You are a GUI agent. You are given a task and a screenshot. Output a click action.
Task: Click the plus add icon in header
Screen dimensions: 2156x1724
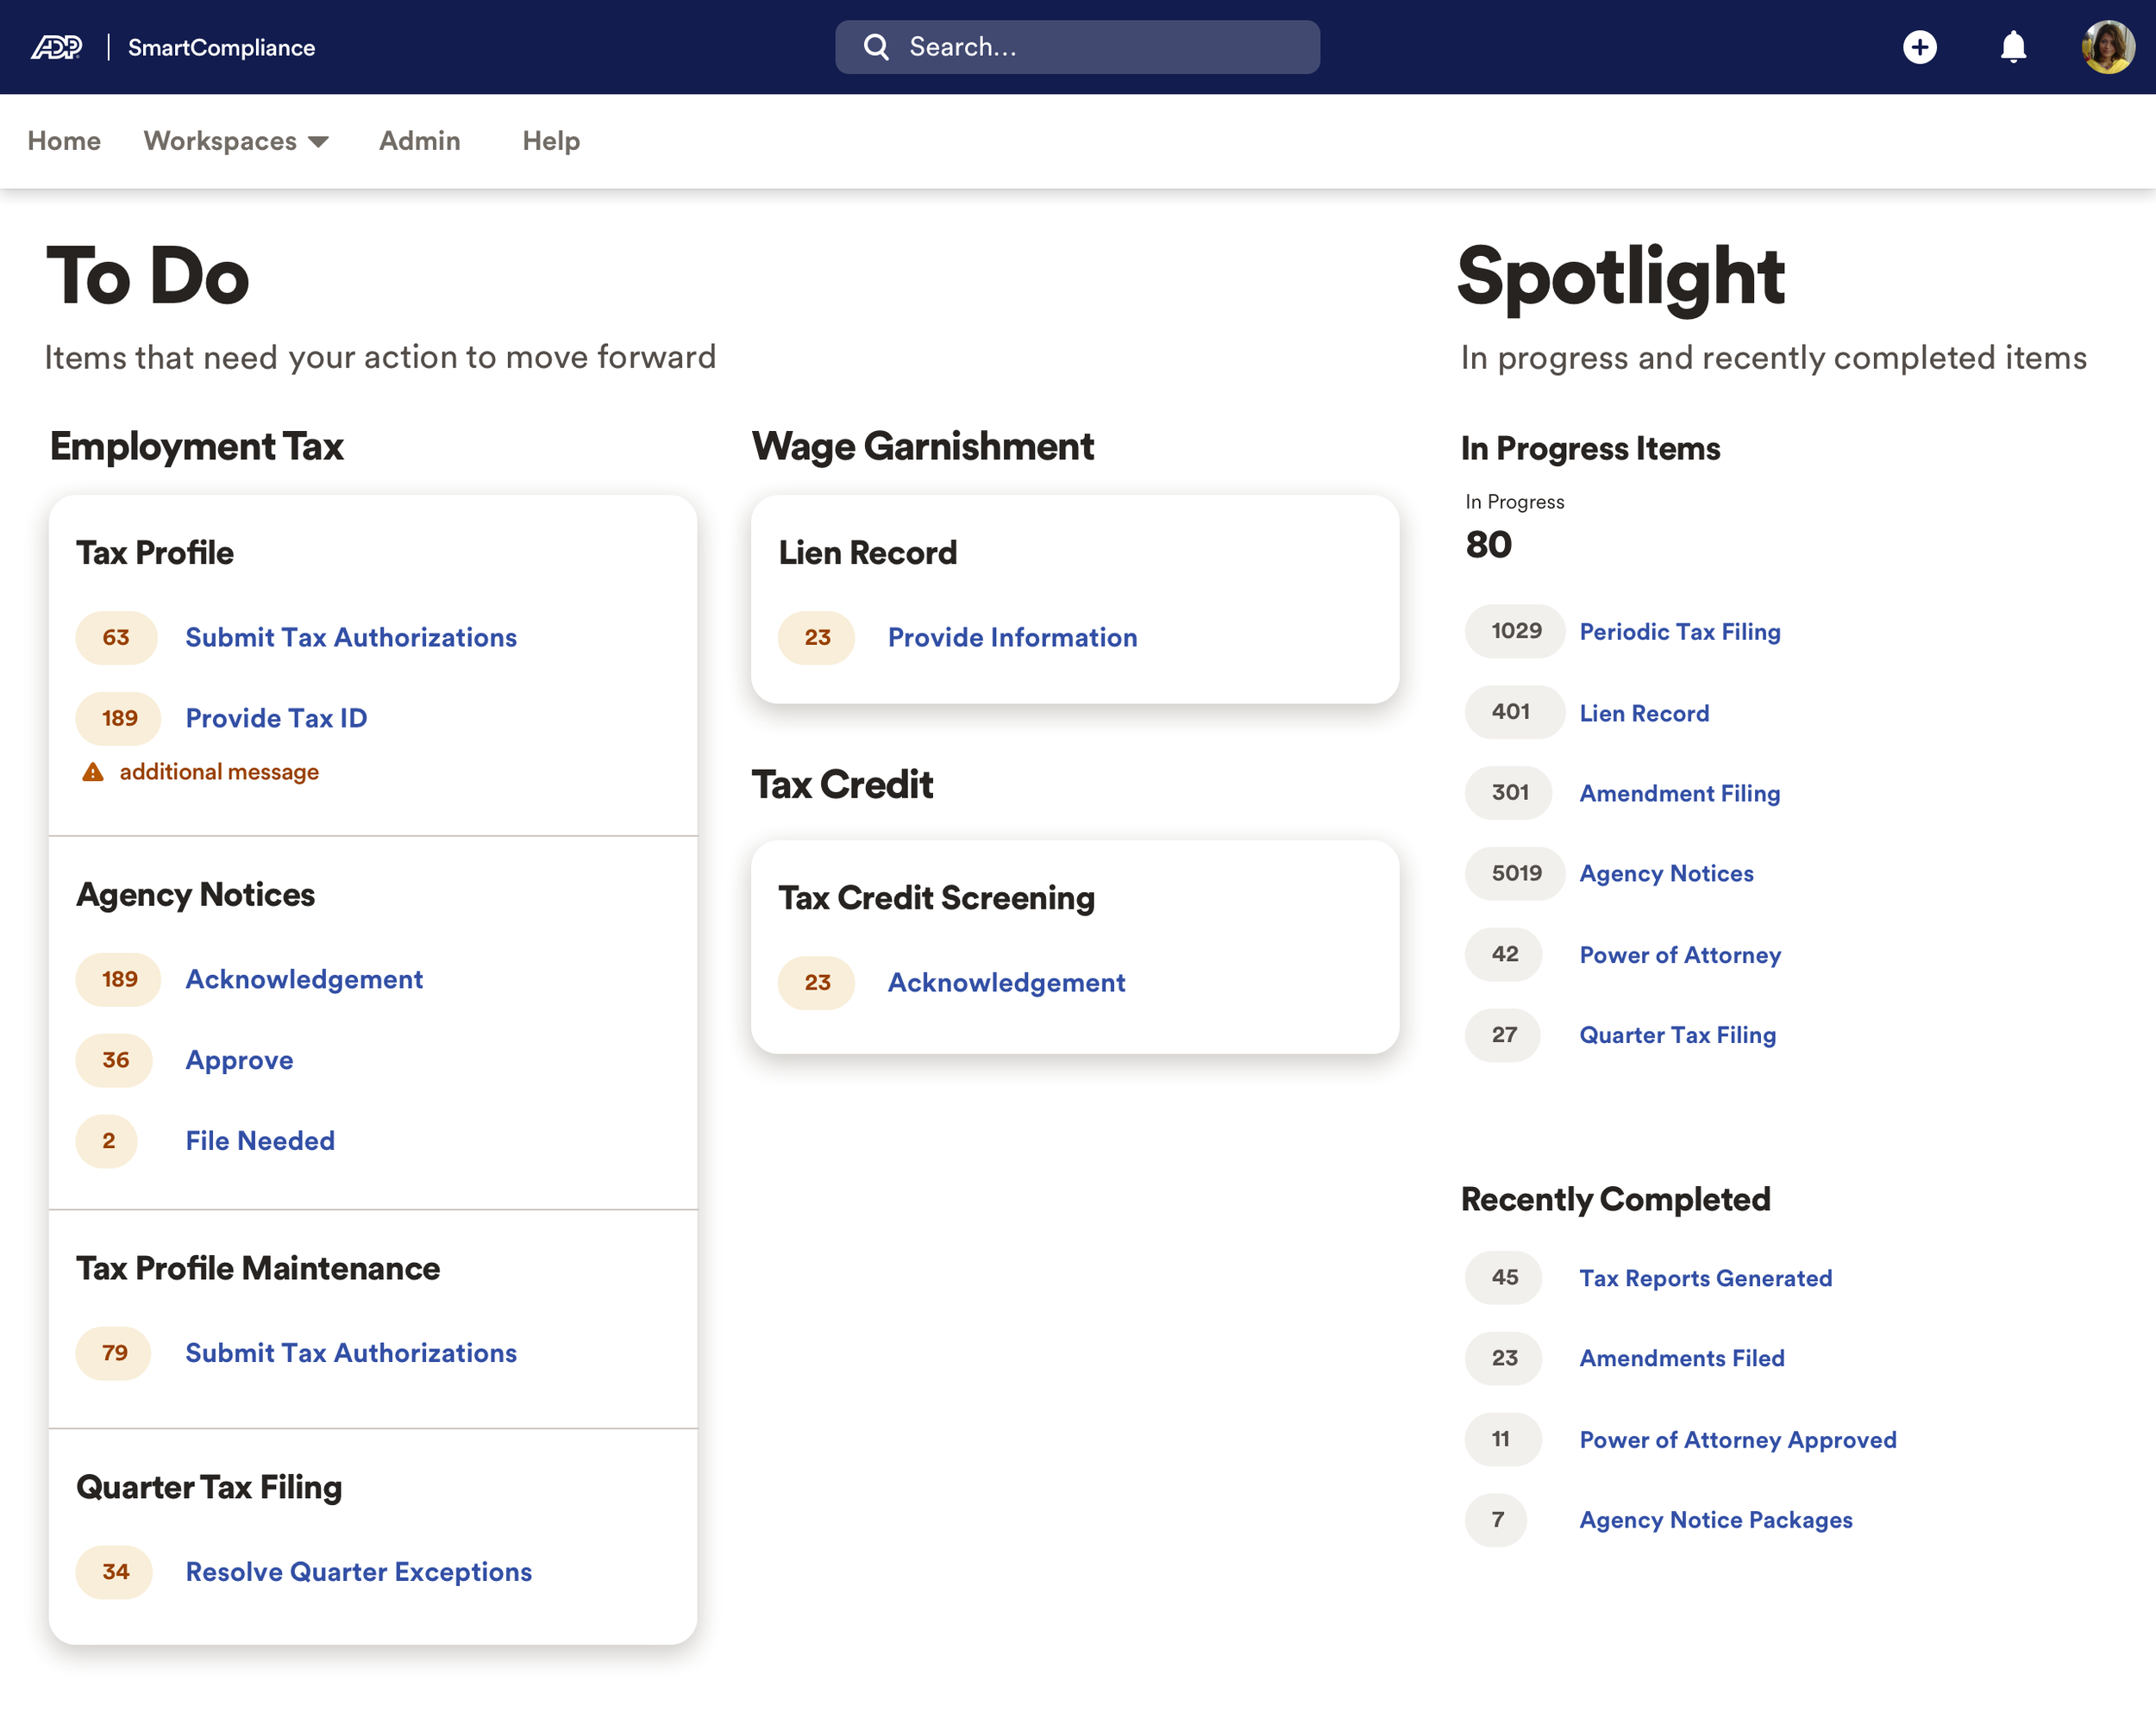tap(1918, 47)
